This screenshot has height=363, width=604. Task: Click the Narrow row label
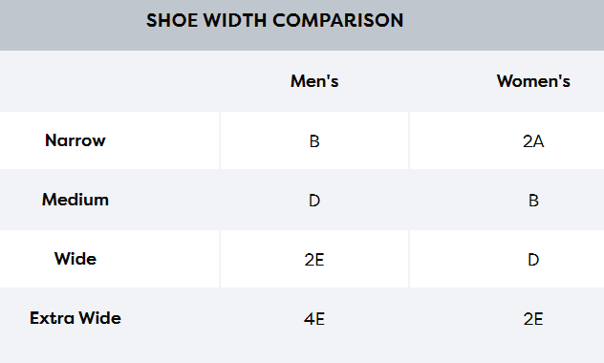[75, 140]
